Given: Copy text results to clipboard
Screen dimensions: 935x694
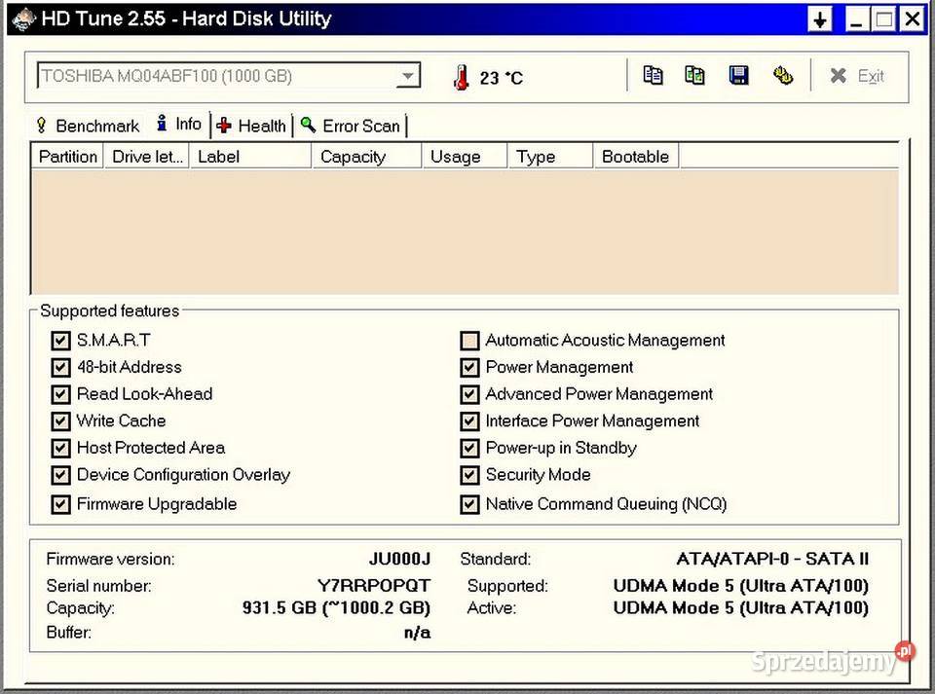Looking at the screenshot, I should pos(653,75).
